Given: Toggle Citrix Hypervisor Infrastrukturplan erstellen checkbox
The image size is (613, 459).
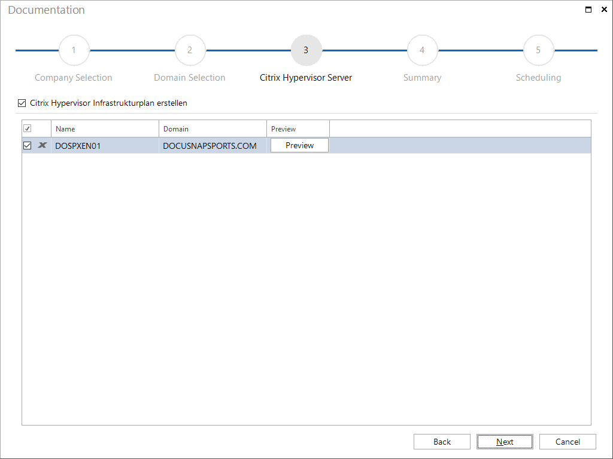Looking at the screenshot, I should 22,103.
